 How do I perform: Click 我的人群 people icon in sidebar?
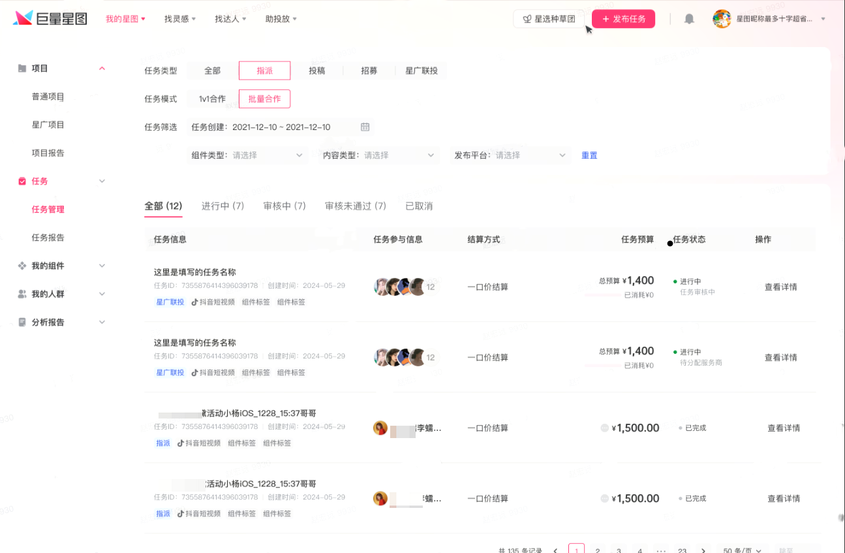point(22,294)
